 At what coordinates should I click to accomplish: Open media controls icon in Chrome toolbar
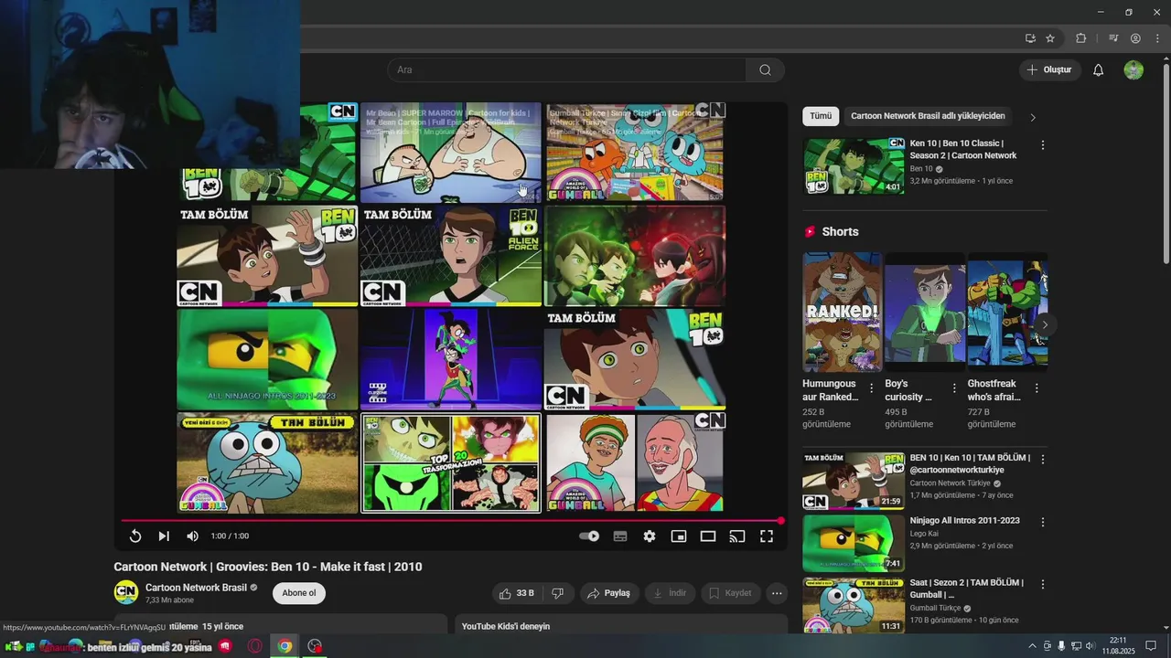tap(1113, 38)
